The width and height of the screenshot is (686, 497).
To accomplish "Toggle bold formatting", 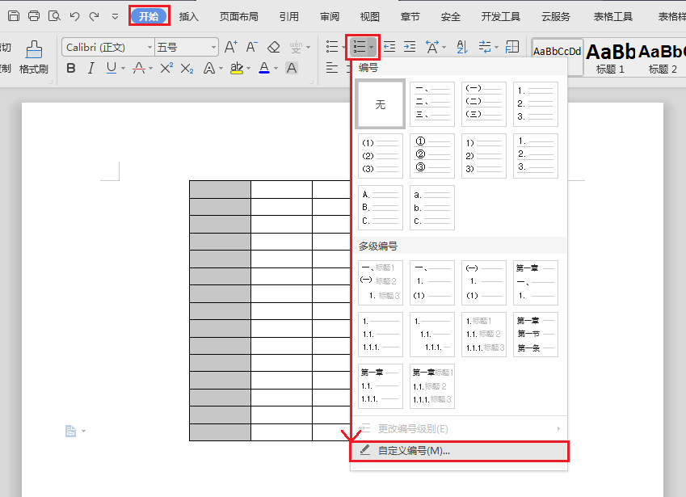I will click(x=71, y=68).
